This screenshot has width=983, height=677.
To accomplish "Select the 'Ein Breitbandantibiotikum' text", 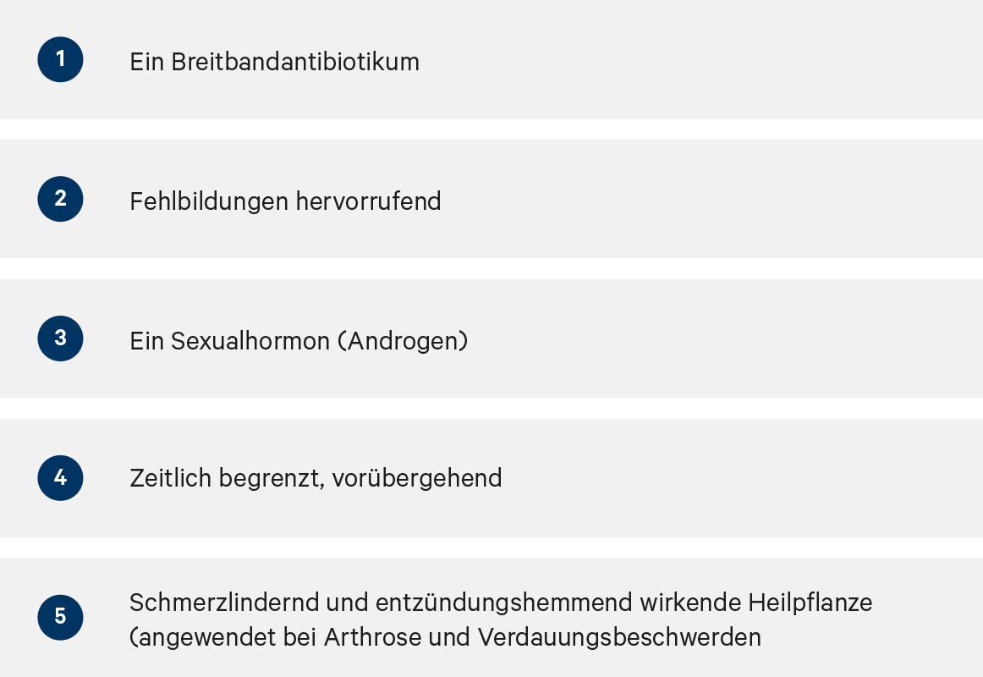I will 275,62.
